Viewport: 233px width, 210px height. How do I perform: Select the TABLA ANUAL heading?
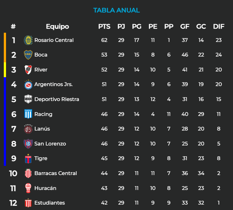click(116, 10)
